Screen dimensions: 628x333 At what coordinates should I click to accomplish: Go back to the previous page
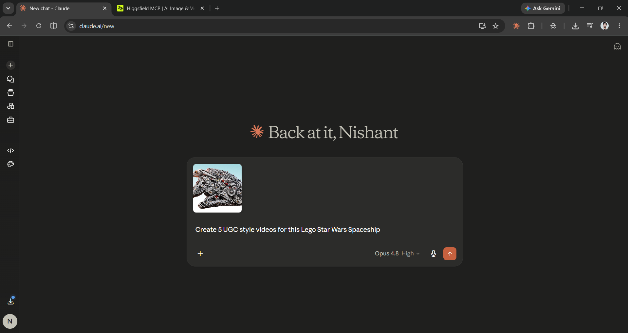9,26
